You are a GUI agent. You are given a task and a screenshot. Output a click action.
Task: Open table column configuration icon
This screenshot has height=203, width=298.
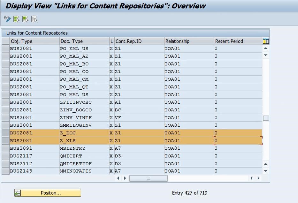pos(266,41)
